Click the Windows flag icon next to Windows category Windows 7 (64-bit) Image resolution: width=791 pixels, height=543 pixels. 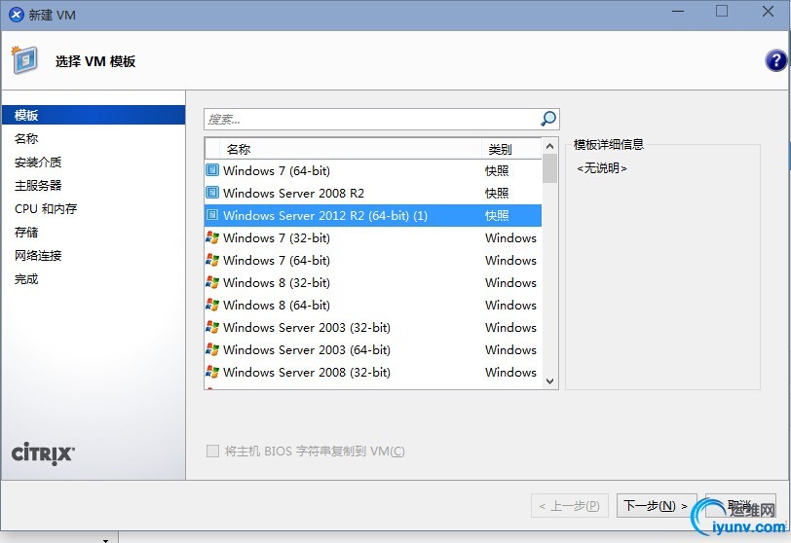[212, 260]
